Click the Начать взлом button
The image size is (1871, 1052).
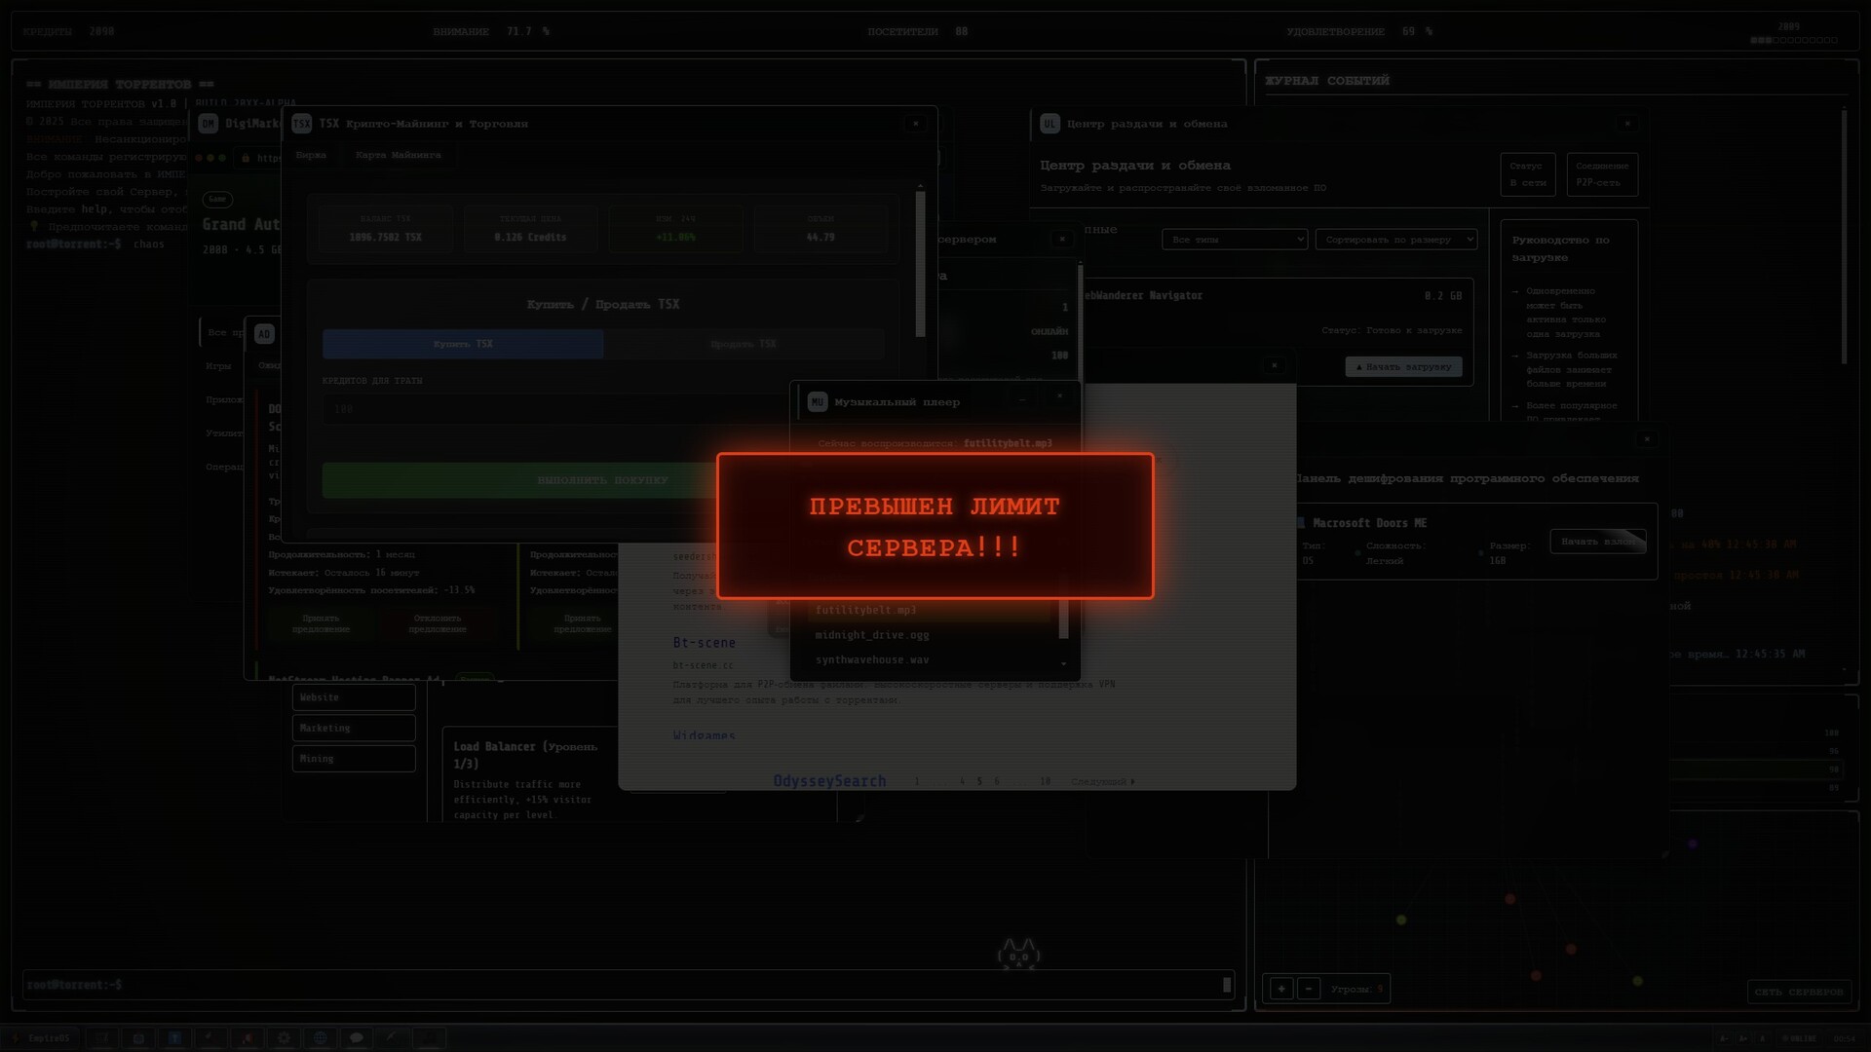[x=1599, y=541]
